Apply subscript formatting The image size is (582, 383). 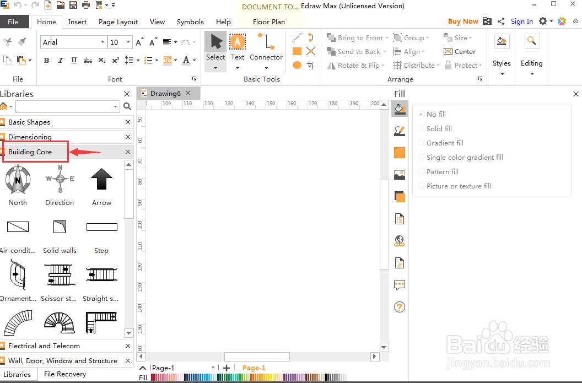tap(102, 61)
